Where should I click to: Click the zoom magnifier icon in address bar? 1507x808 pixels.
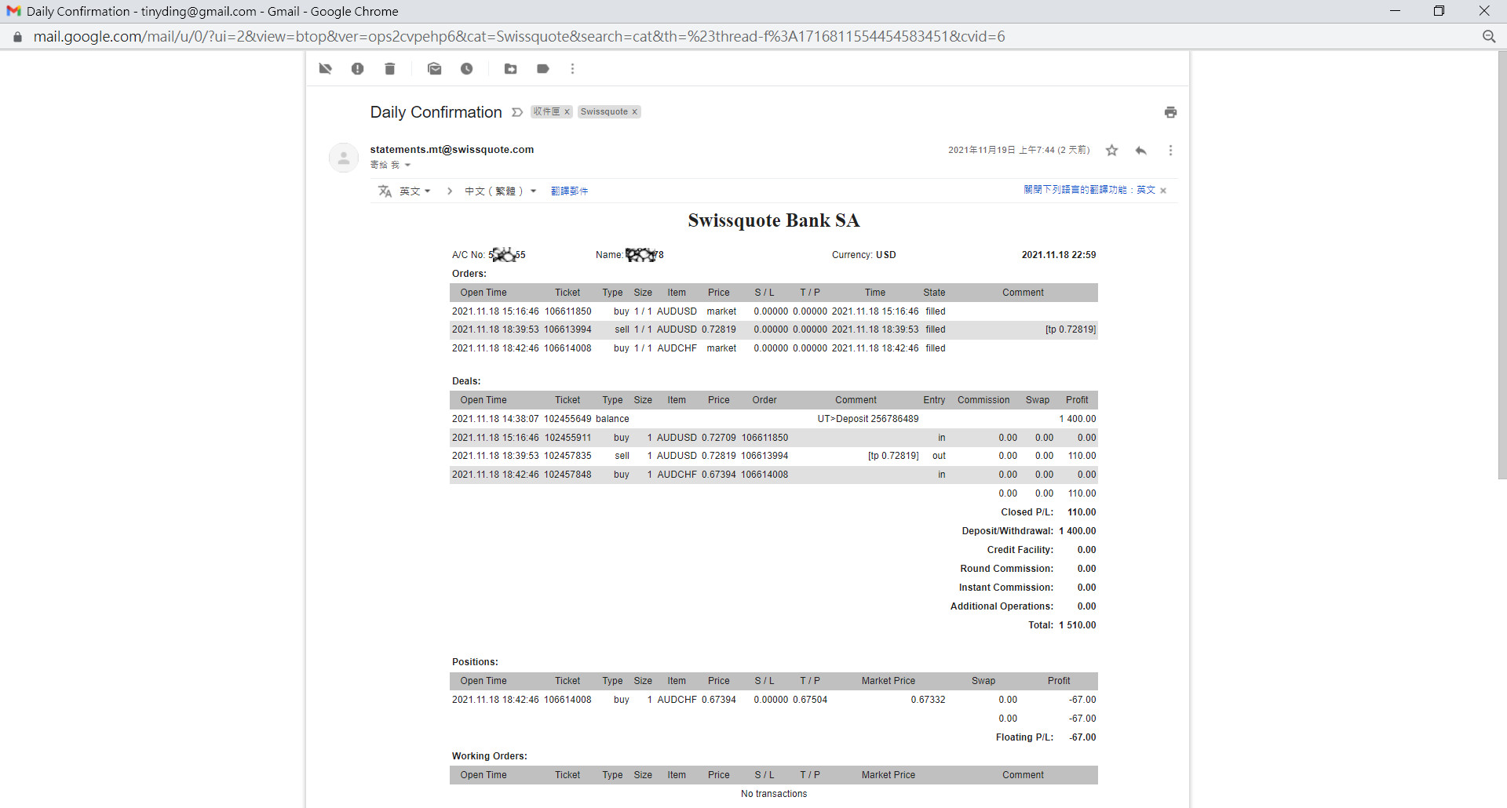pyautogui.click(x=1489, y=36)
